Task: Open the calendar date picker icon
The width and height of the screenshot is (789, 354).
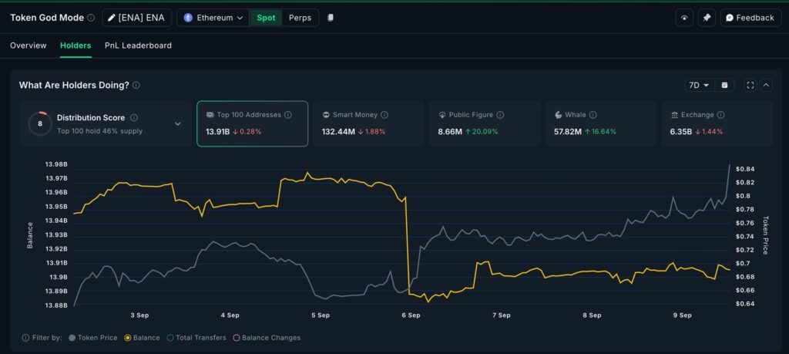Action: pos(724,85)
